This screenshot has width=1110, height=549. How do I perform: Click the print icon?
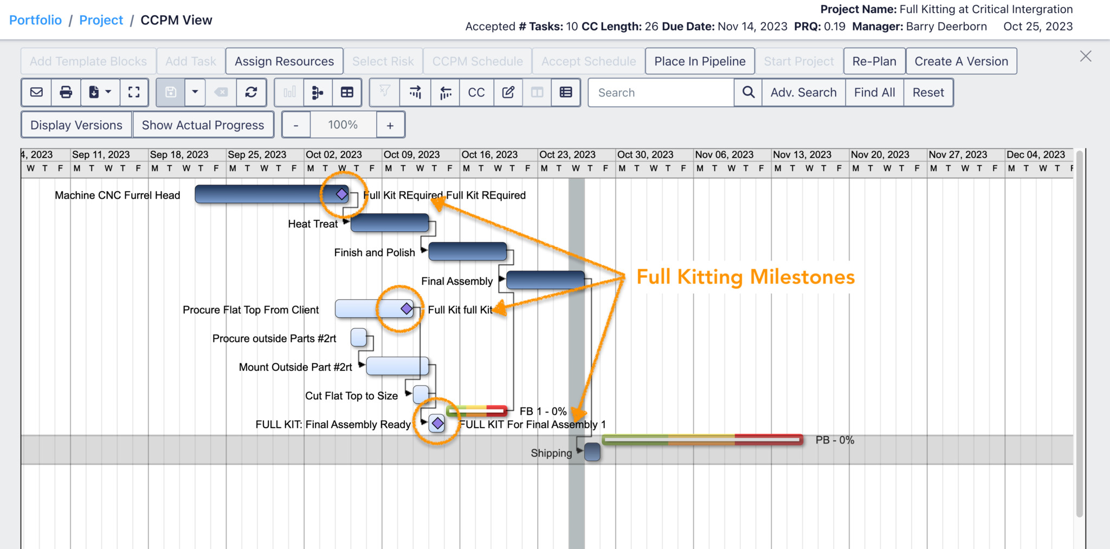tap(66, 93)
